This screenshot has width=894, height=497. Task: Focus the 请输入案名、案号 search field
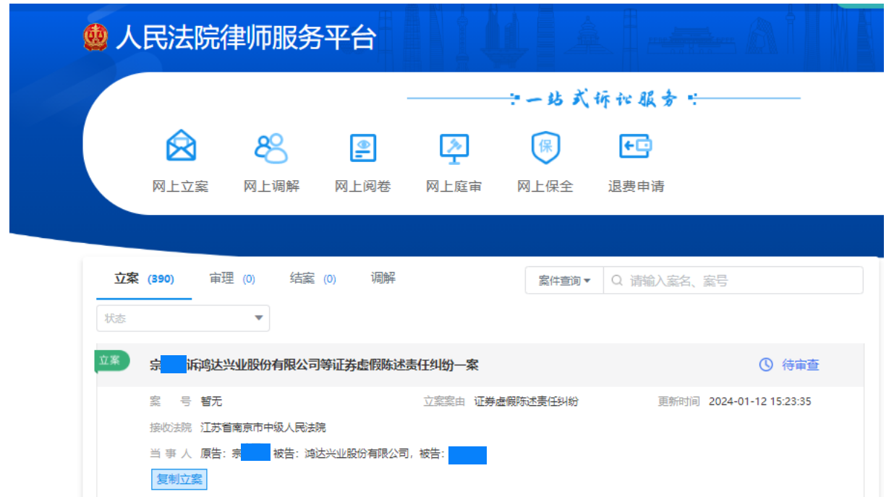(733, 281)
